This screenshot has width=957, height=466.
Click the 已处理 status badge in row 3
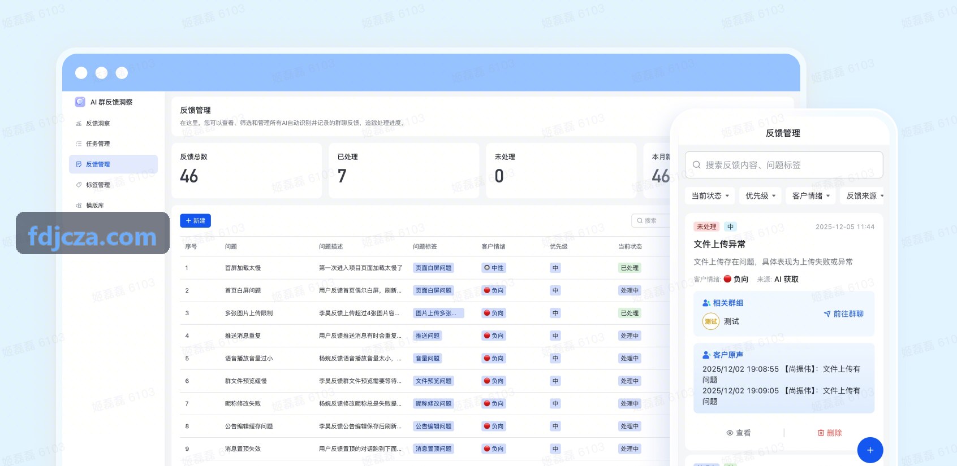(x=630, y=313)
